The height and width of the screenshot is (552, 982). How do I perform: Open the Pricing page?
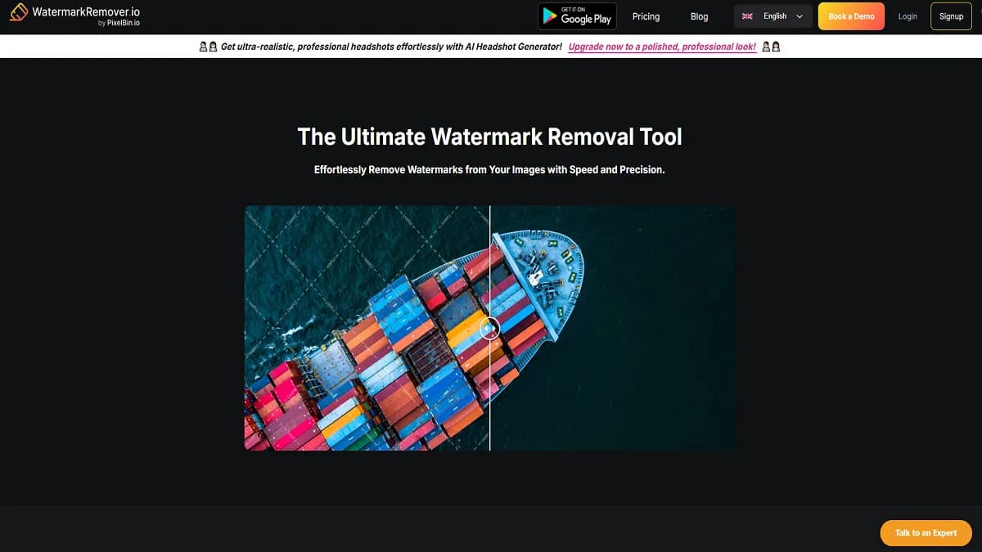click(646, 16)
